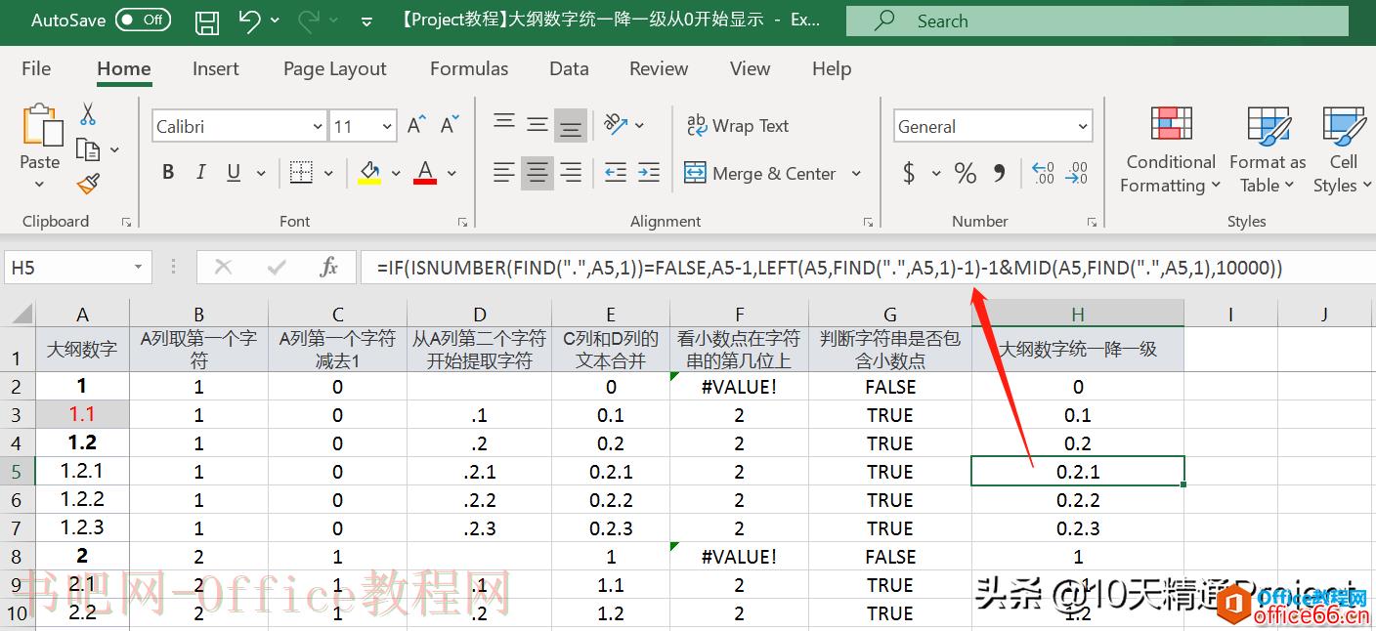Viewport: 1376px width, 631px height.
Task: Click Increase Font Size icon
Action: [x=416, y=126]
